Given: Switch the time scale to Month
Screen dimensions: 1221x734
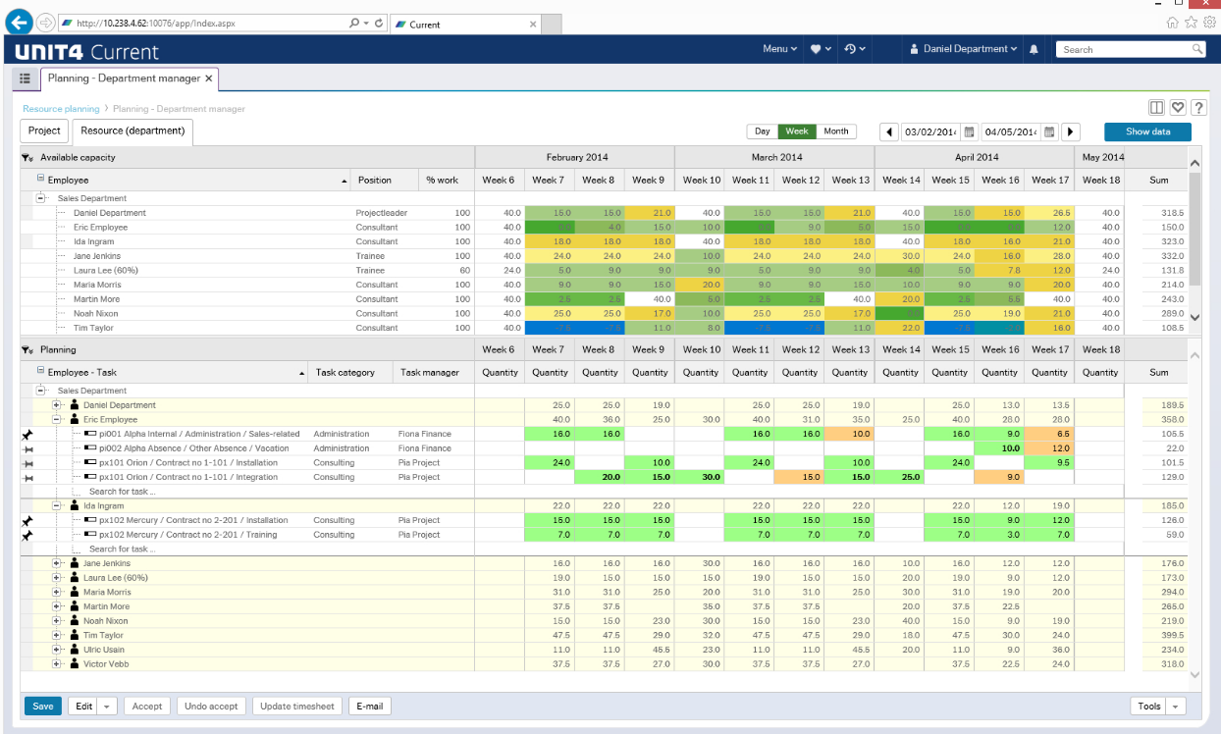Looking at the screenshot, I should click(x=835, y=131).
